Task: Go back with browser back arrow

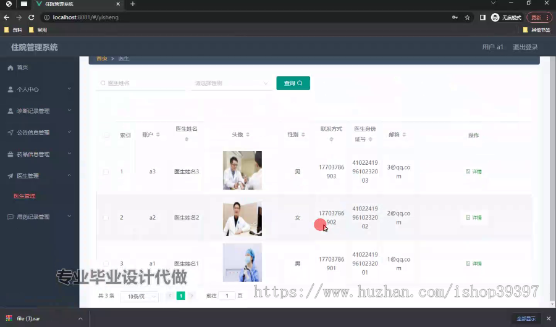Action: tap(6, 17)
